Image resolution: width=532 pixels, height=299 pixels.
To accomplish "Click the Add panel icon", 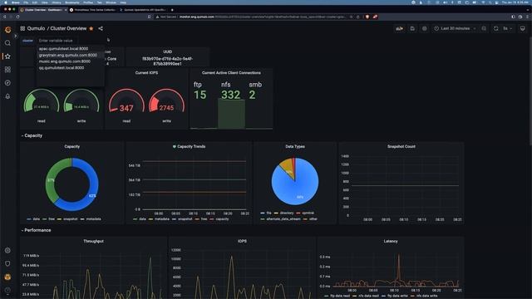I will point(399,28).
